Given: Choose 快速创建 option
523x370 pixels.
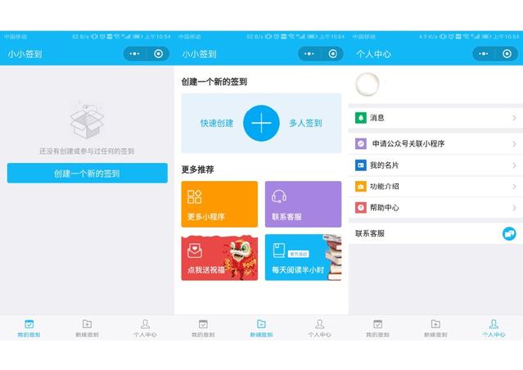Looking at the screenshot, I should point(216,124).
